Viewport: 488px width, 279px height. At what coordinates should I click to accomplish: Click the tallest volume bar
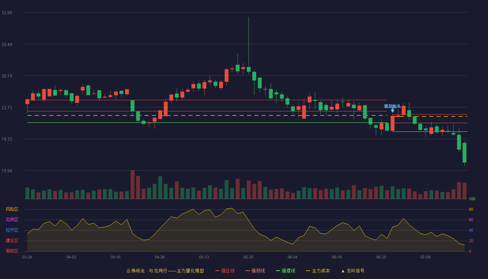132,184
